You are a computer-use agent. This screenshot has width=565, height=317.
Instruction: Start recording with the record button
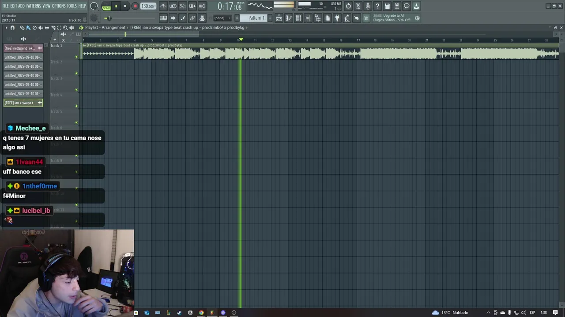[135, 6]
